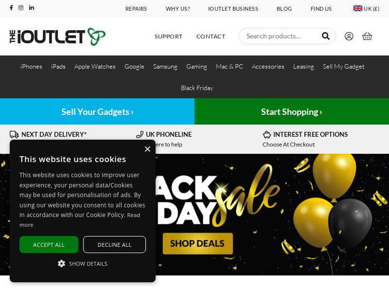Screen dimensions: 389x292
Task: Click the gear icon for cookie details
Action: point(61,263)
